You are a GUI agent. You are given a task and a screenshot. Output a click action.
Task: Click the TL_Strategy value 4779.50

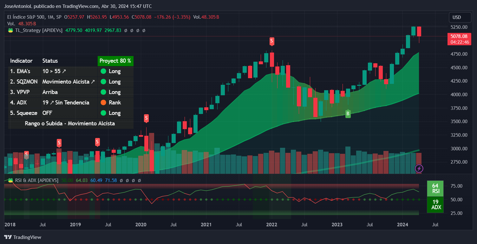[74, 30]
